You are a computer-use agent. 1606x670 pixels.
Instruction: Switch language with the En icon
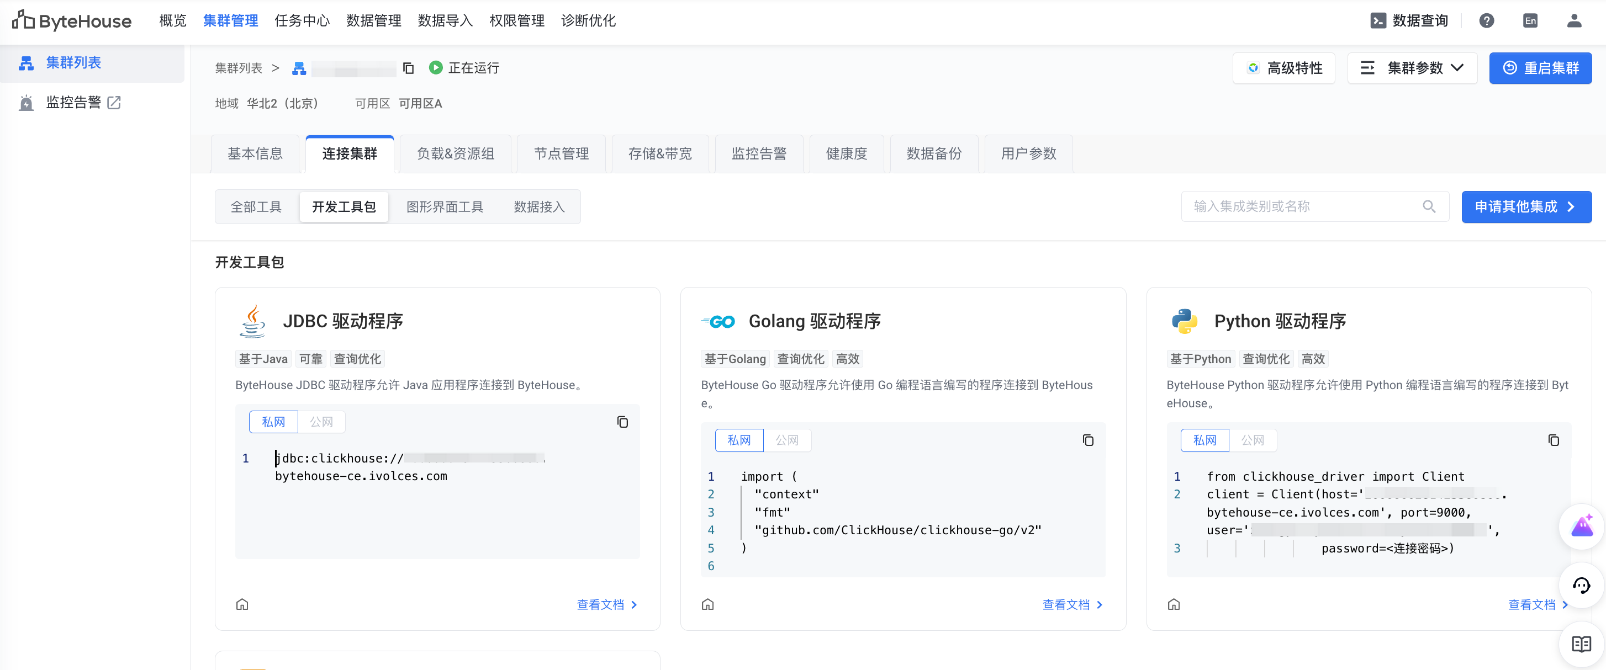pyautogui.click(x=1530, y=20)
